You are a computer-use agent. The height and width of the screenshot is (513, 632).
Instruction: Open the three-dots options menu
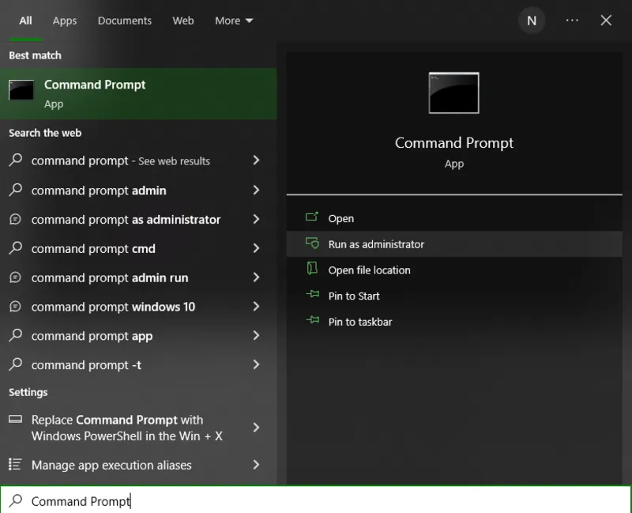(x=572, y=21)
